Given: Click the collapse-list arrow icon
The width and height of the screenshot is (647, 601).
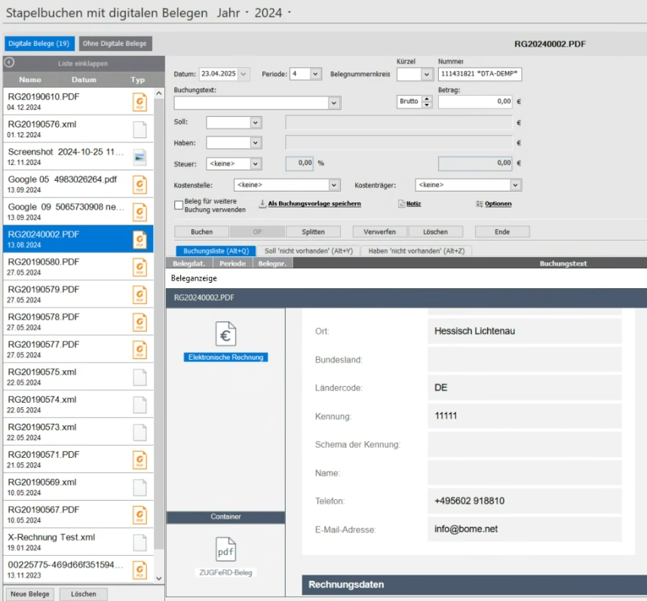Looking at the screenshot, I should pos(9,63).
